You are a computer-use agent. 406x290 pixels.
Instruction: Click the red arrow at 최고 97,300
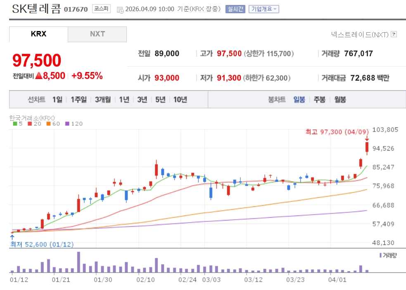[x=366, y=139]
